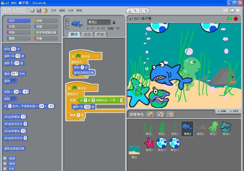Select sprite 角色11 ball thumbnail

pyautogui.click(x=175, y=145)
